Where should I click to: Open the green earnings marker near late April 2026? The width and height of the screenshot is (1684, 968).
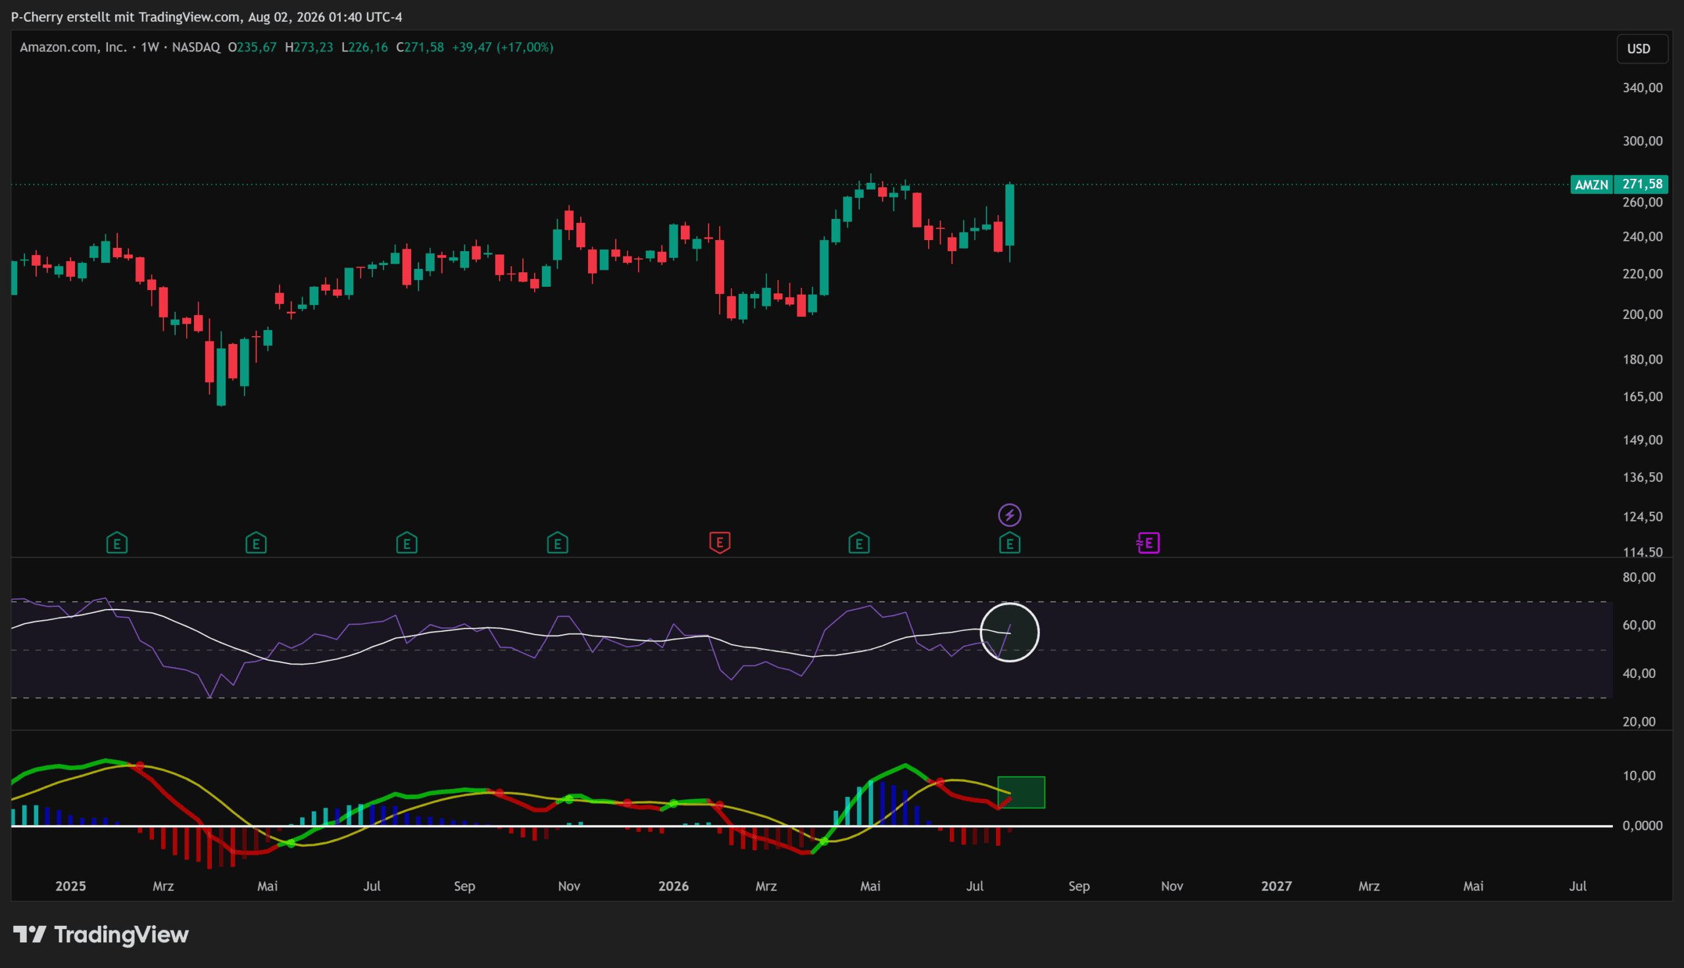pos(859,543)
